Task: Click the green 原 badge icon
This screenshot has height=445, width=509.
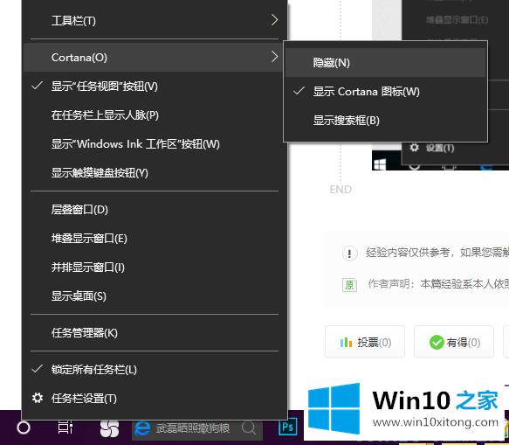Action: point(349,285)
